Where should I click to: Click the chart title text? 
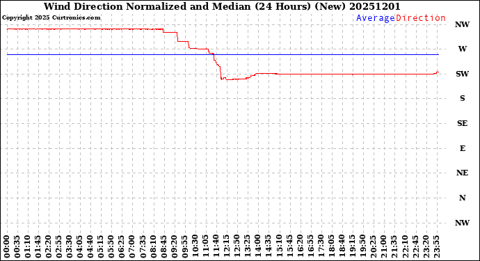click(222, 6)
